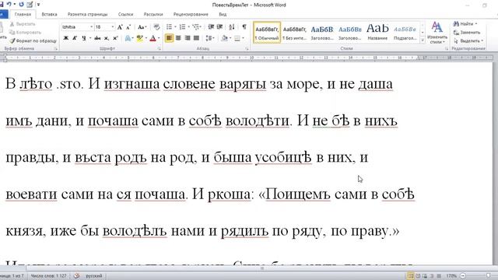Switch to Вставка tab

click(x=49, y=14)
